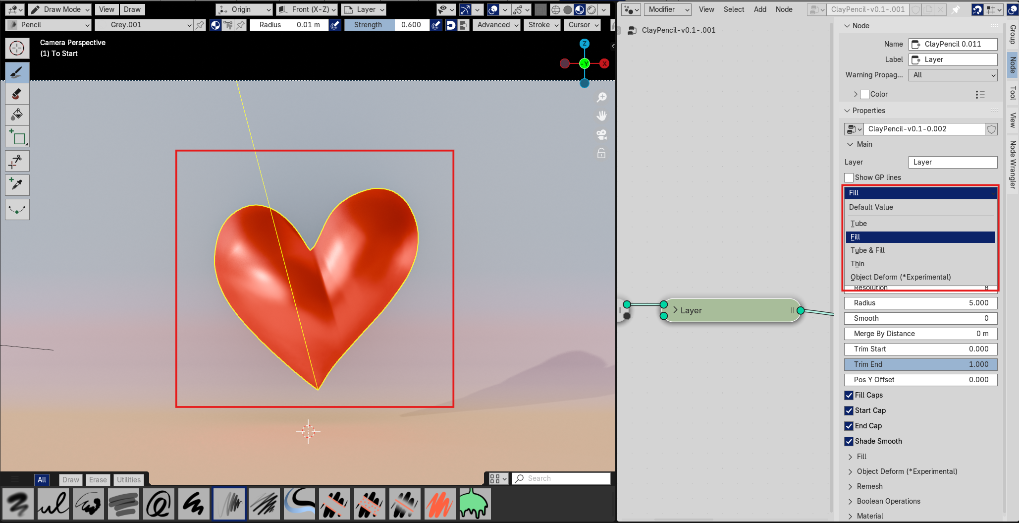Select the Trim/Cutter tool

(17, 161)
